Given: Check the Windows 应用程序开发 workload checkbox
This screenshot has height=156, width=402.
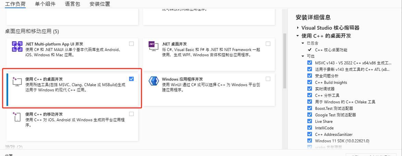Looking at the screenshot, I should point(268,79).
